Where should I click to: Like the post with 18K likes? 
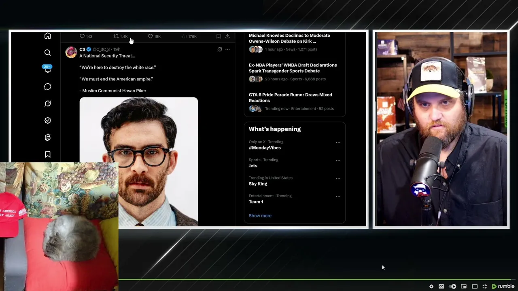[154, 36]
